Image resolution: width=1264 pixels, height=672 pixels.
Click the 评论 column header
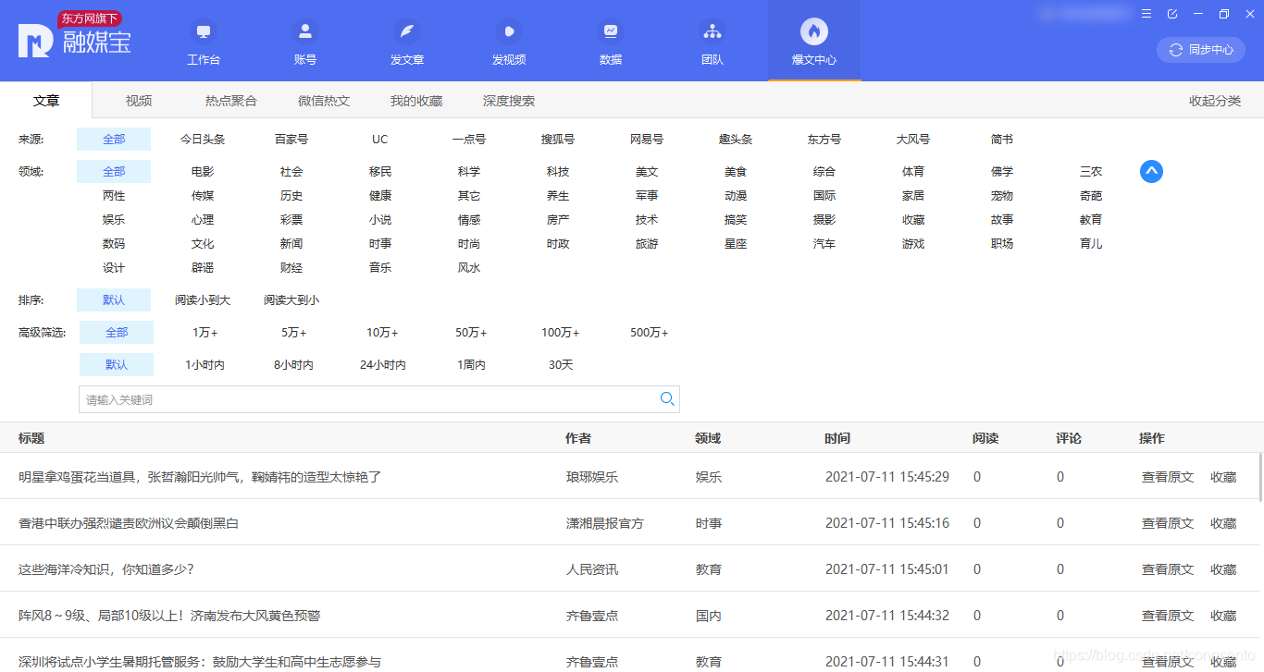(x=1069, y=438)
